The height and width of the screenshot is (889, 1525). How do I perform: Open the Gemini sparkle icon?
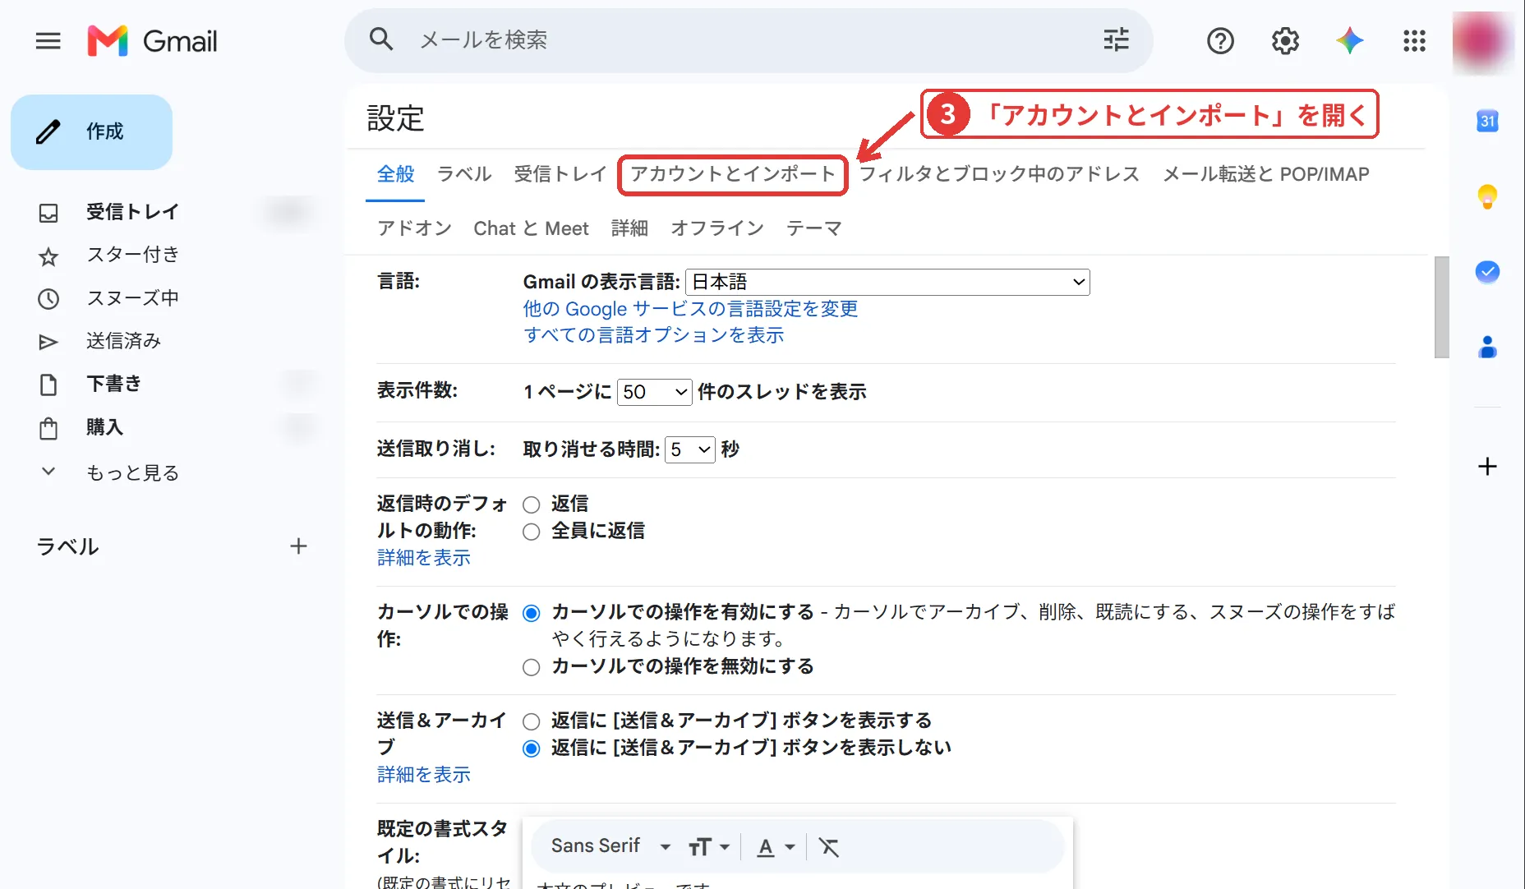coord(1349,40)
